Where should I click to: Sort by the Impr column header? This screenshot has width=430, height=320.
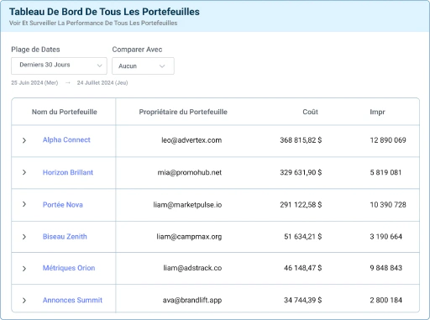click(x=377, y=112)
